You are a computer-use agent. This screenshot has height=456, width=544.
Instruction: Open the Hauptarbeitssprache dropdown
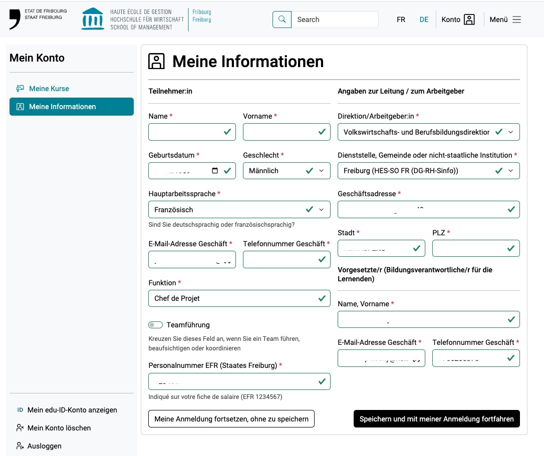pyautogui.click(x=321, y=210)
